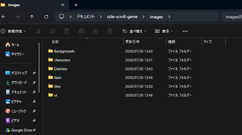Select the tiles folder
The image size is (242, 135).
tap(54, 87)
